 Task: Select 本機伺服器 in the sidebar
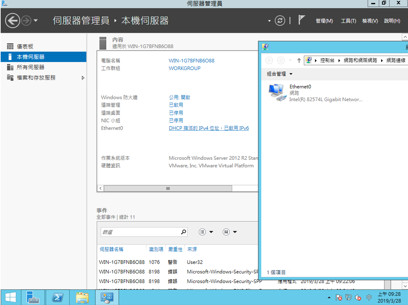click(43, 57)
